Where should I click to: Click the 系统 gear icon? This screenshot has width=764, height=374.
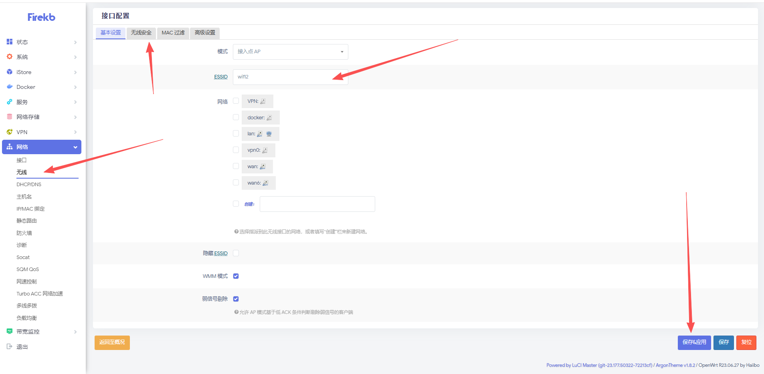(x=10, y=56)
